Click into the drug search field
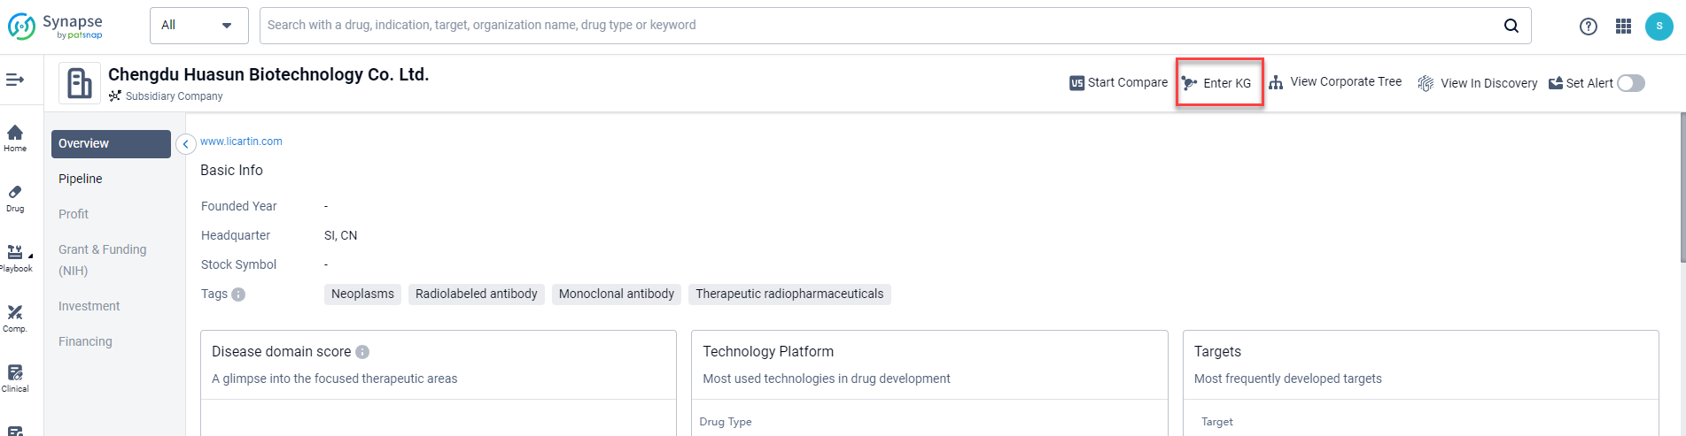This screenshot has width=1686, height=436. (x=877, y=26)
